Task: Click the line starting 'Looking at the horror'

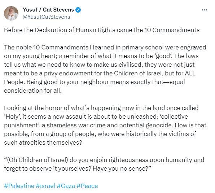Action: pos(101,108)
